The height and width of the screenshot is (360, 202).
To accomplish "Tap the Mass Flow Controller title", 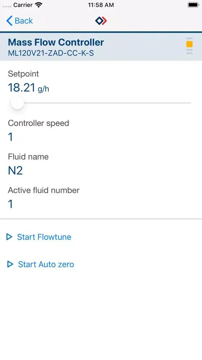I will tap(56, 42).
